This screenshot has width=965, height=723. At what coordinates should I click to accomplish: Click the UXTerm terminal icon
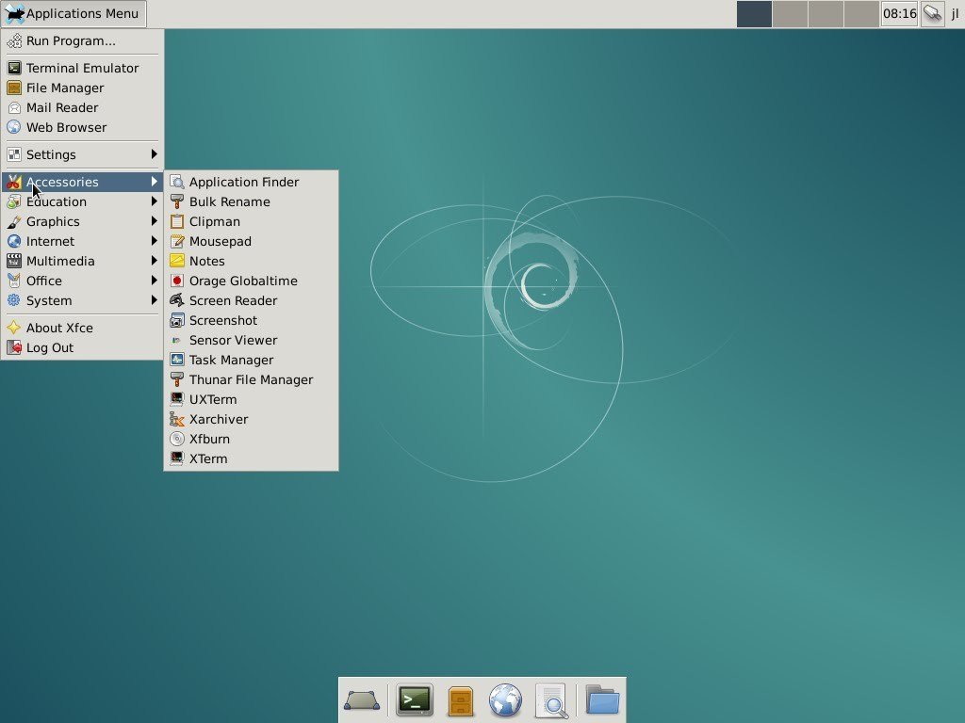[x=176, y=399]
